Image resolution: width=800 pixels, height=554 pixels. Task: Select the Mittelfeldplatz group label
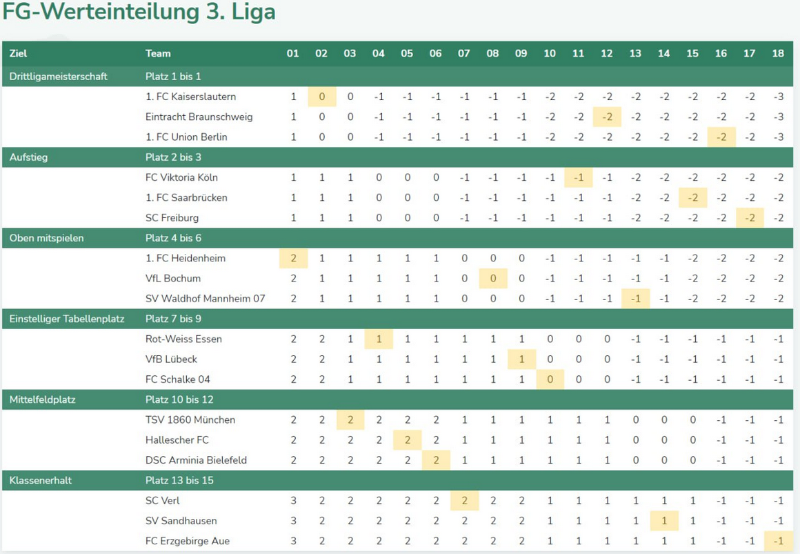43,399
